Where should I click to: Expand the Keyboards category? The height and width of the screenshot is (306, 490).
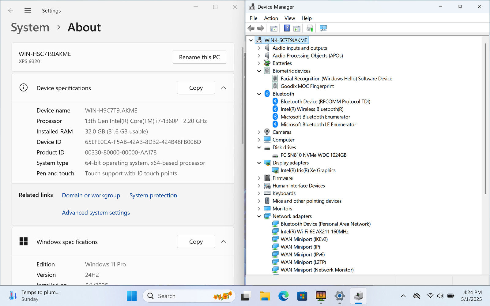point(259,193)
